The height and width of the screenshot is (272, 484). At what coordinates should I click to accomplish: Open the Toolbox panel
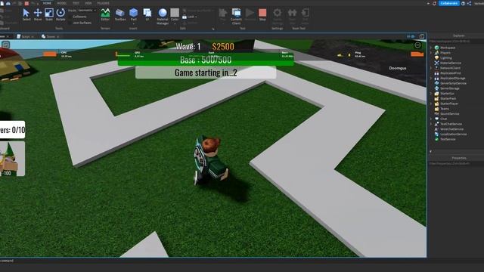[x=120, y=14]
